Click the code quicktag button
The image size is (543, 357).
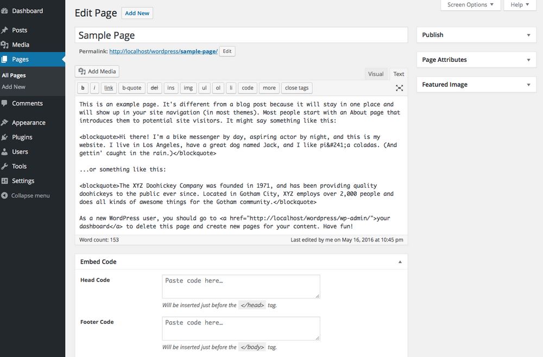pyautogui.click(x=248, y=88)
